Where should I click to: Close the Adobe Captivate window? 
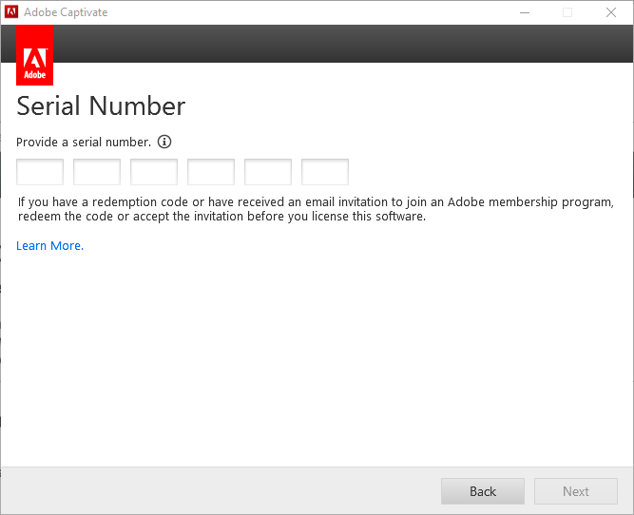611,12
